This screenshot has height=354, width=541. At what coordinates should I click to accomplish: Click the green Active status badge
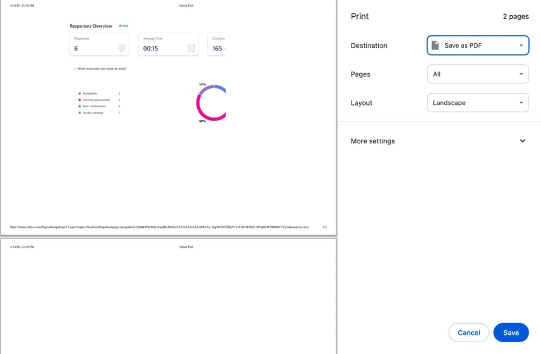[123, 25]
